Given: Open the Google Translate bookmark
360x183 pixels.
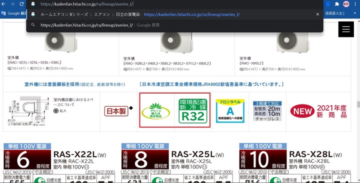Looking at the screenshot, I should pos(14,13).
